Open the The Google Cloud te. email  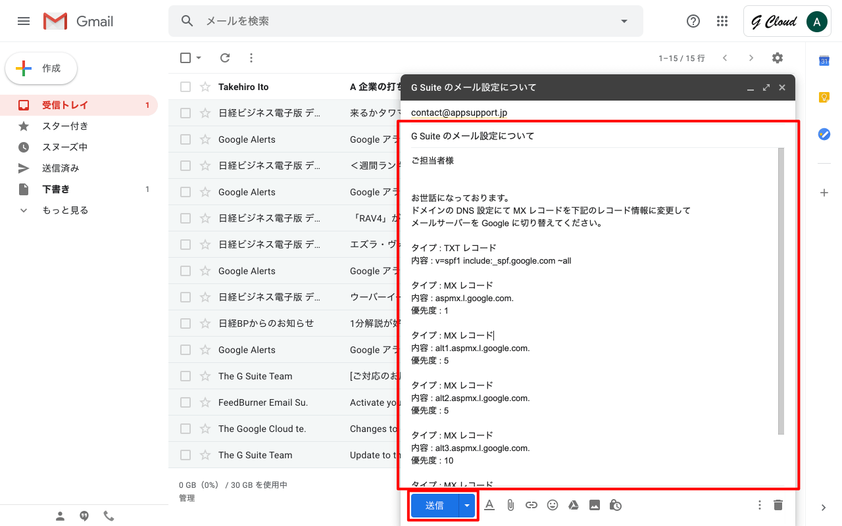tap(284, 429)
